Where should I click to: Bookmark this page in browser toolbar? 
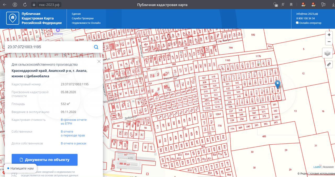coord(291,5)
